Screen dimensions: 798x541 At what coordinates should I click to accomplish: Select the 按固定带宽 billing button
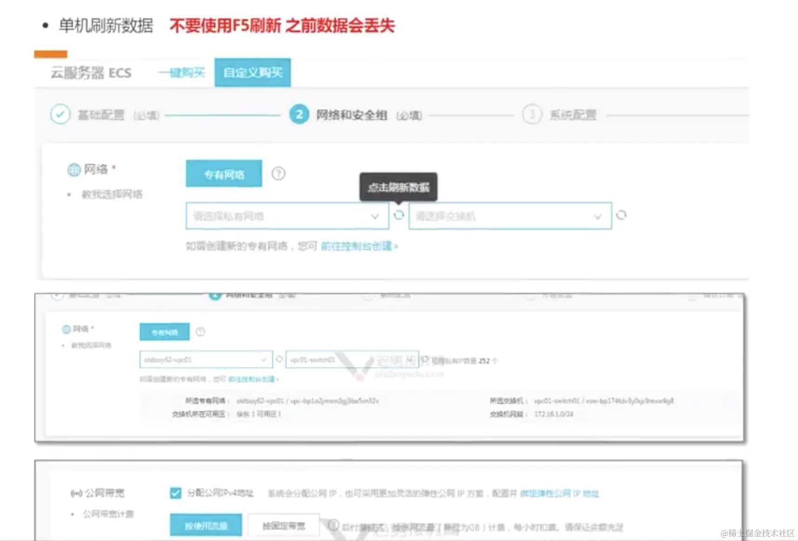pos(284,526)
